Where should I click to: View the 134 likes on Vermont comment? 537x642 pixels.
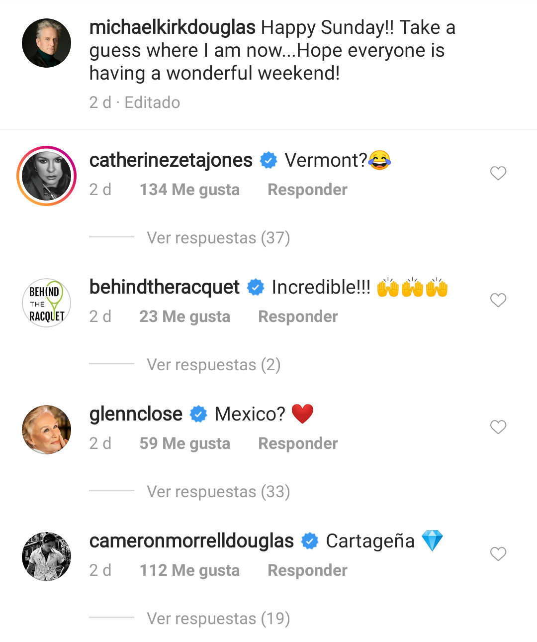point(189,190)
